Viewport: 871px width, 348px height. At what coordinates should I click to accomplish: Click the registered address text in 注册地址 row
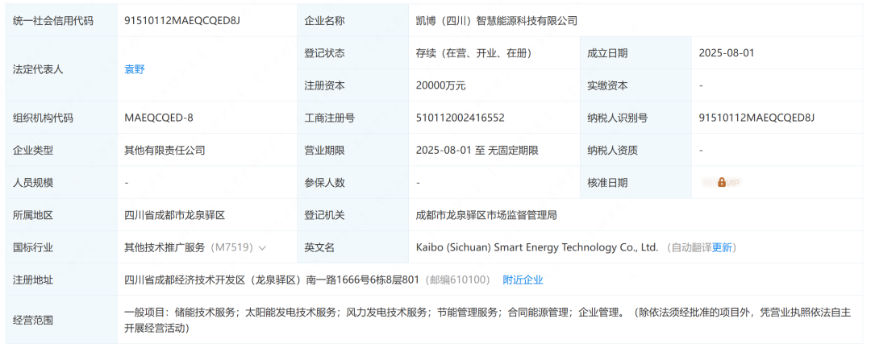[x=272, y=280]
